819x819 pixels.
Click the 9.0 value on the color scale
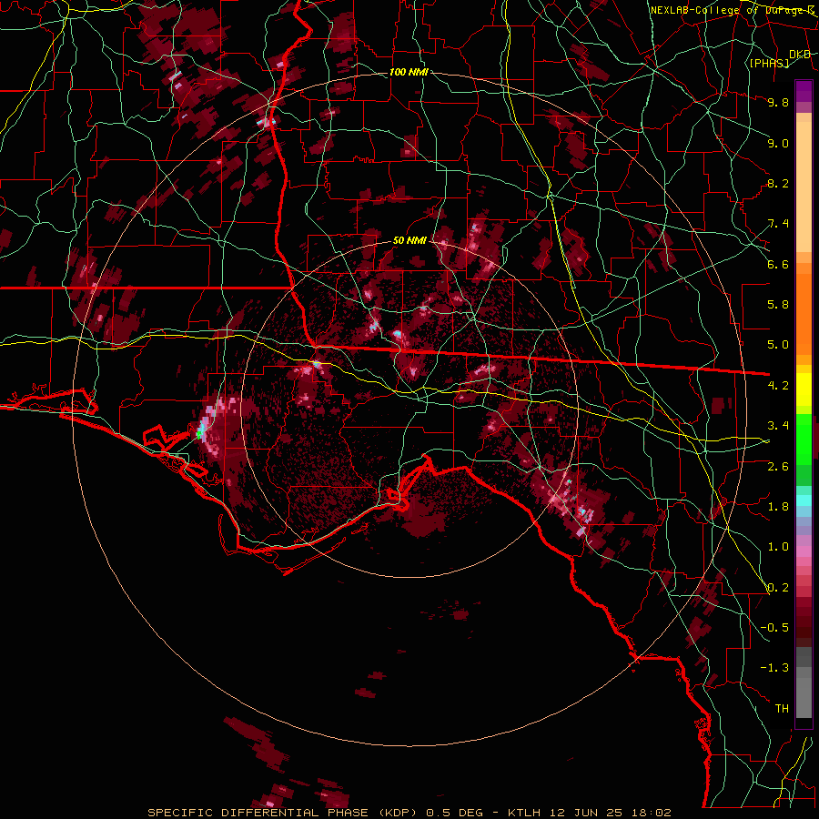click(778, 143)
